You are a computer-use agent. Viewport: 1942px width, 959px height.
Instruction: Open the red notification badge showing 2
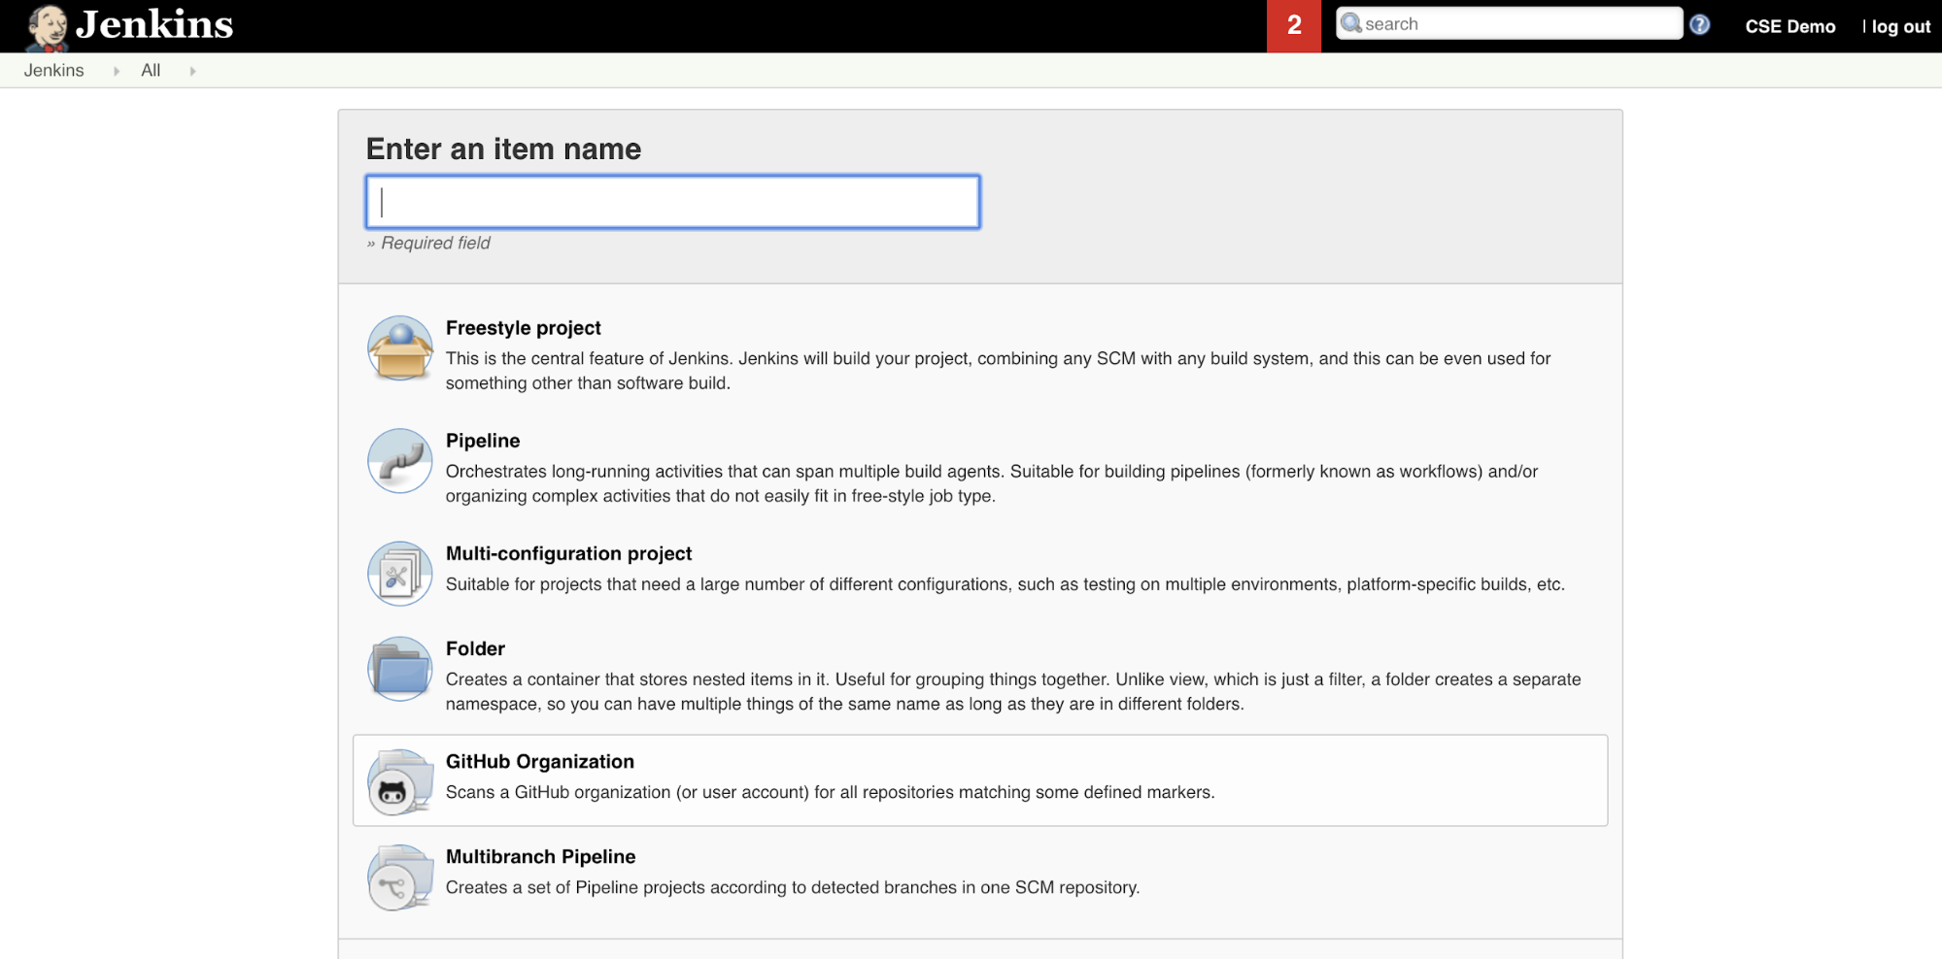coord(1292,26)
